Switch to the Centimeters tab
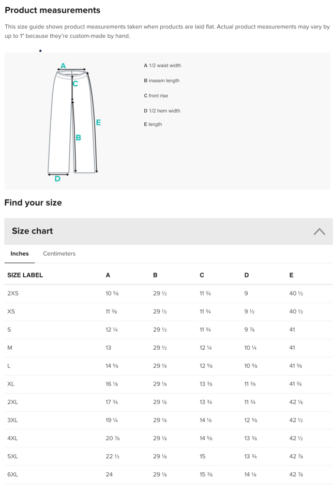336x495 pixels. coord(59,254)
